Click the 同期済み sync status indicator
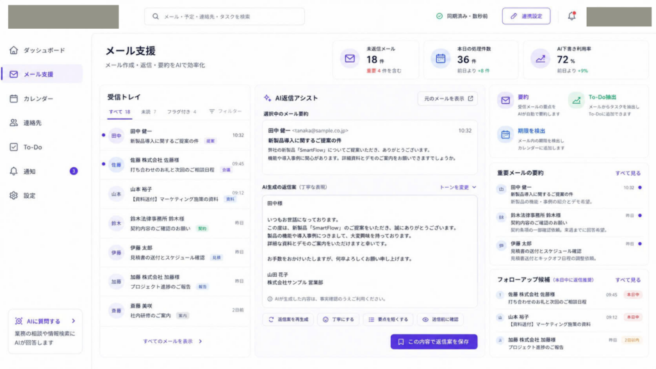 (462, 16)
